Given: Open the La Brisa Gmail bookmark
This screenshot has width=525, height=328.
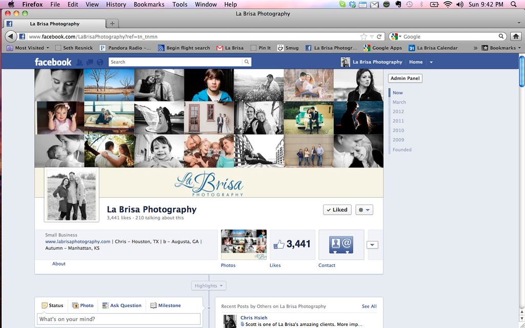Looking at the screenshot, I should [230, 48].
